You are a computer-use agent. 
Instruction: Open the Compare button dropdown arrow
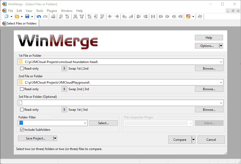point(193,140)
